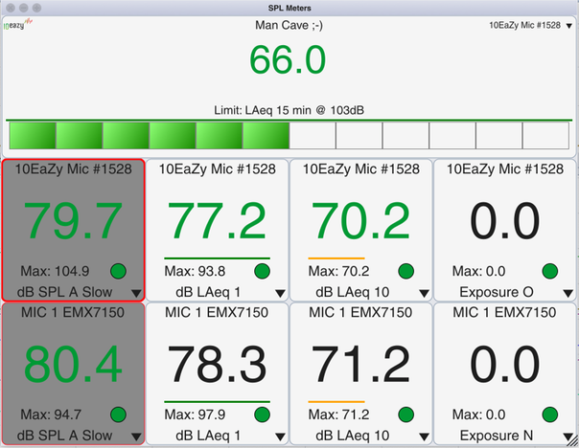Click the Limit LAeq 15 min label
This screenshot has width=579, height=448.
point(289,110)
